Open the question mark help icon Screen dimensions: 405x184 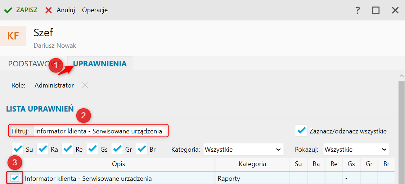[357, 10]
